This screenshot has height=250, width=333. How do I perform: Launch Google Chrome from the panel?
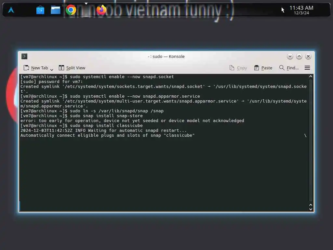tap(71, 10)
